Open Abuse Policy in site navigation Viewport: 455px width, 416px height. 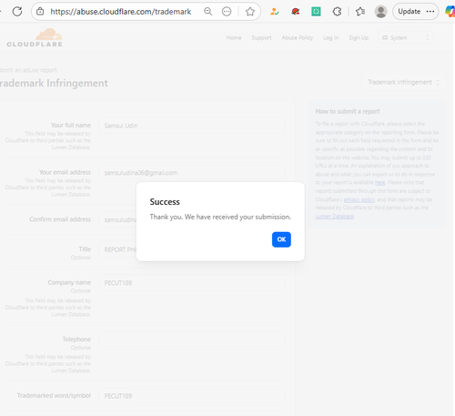click(x=298, y=37)
